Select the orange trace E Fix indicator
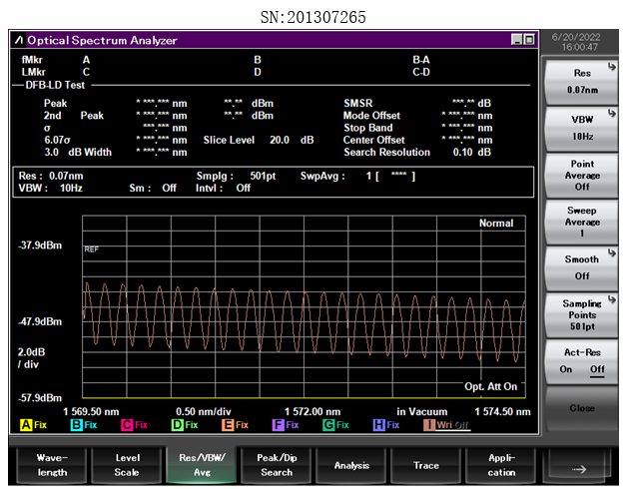 point(235,425)
